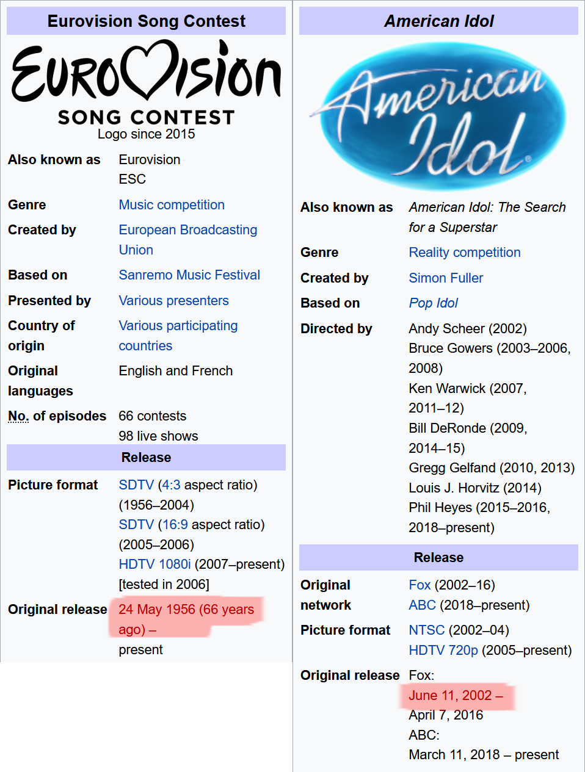
Task: Open the European Broadcasting Union link
Action: (188, 240)
